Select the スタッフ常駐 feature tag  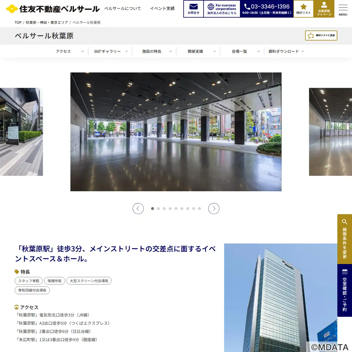(29, 281)
